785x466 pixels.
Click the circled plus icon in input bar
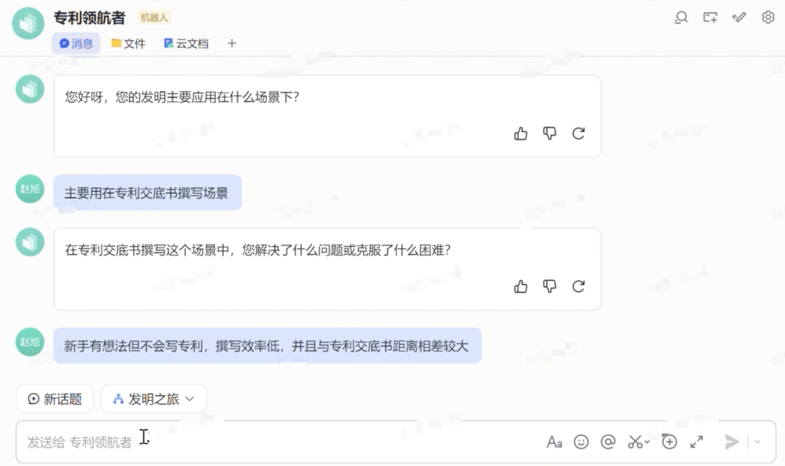coord(669,441)
